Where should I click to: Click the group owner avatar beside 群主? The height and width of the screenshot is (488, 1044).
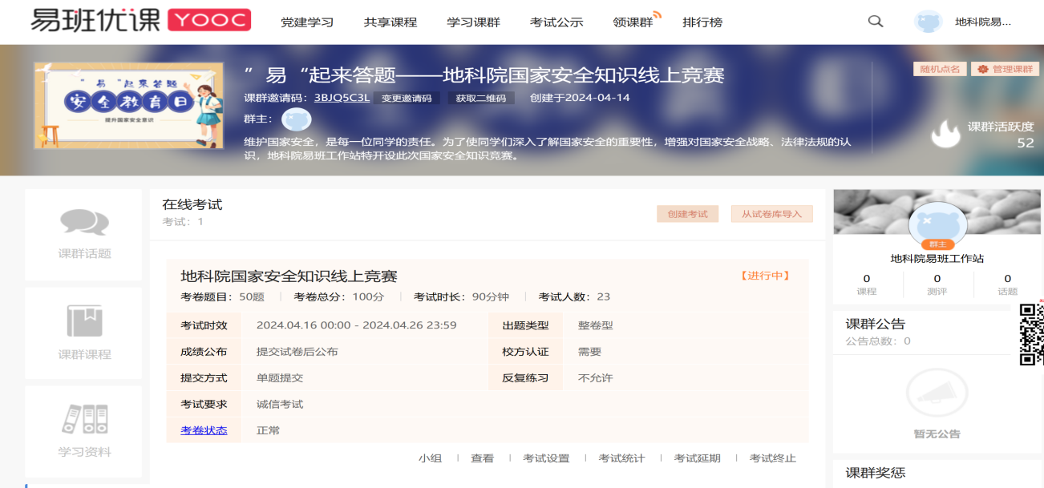point(296,119)
